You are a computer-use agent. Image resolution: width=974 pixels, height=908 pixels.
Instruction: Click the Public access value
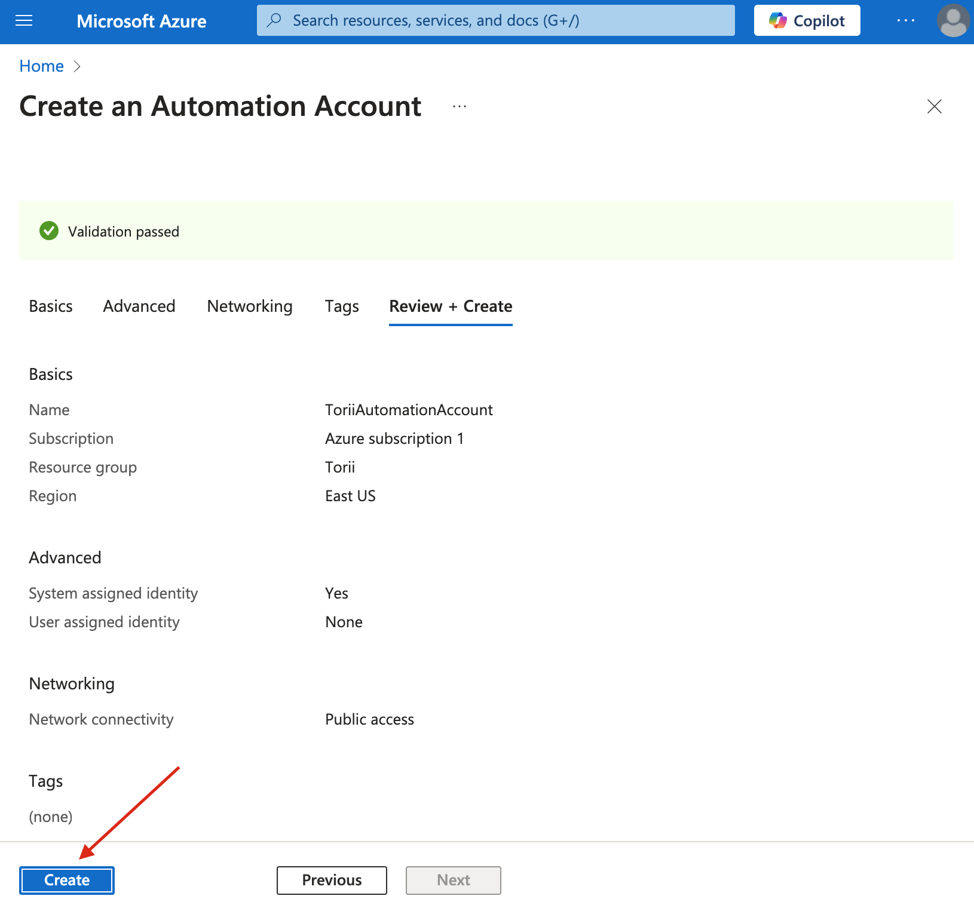369,719
